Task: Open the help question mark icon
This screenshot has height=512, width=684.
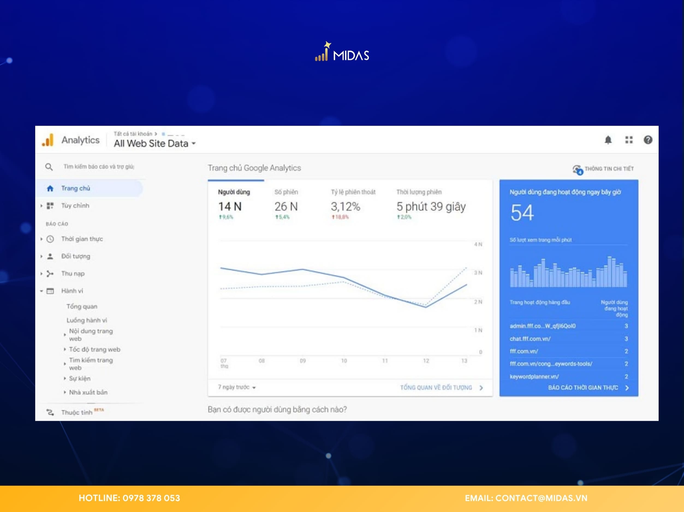Action: point(648,140)
